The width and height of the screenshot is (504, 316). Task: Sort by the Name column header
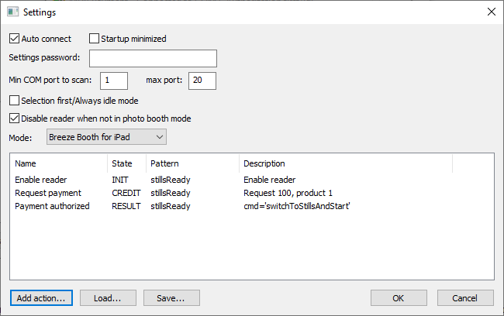click(59, 163)
